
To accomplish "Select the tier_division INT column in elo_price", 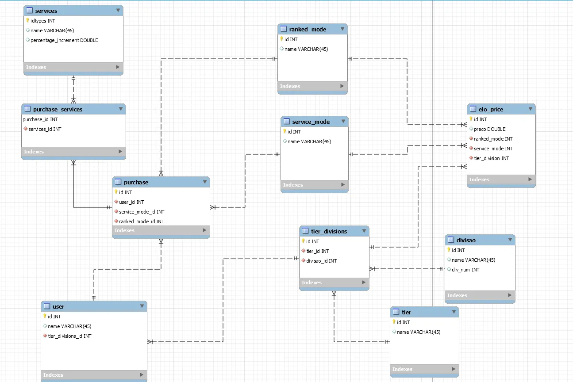I will 491,158.
